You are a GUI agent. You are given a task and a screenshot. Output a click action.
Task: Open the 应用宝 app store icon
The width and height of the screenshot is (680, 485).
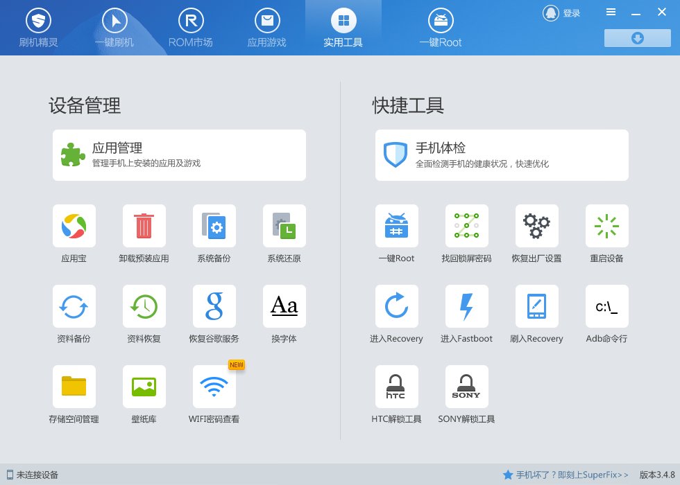pos(74,226)
